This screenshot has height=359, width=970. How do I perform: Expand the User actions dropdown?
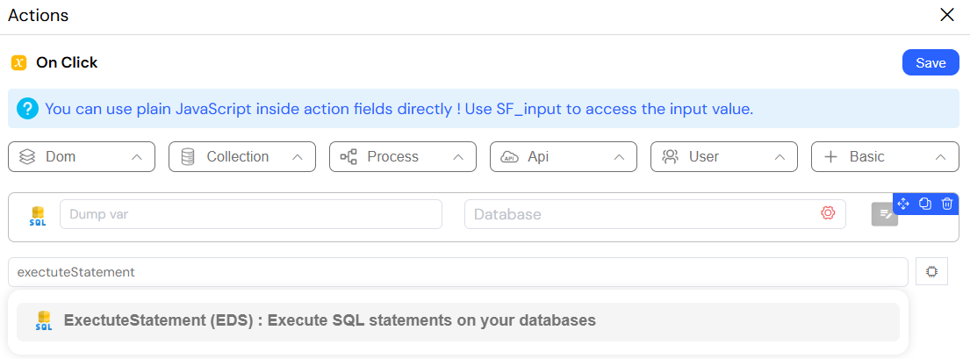724,156
